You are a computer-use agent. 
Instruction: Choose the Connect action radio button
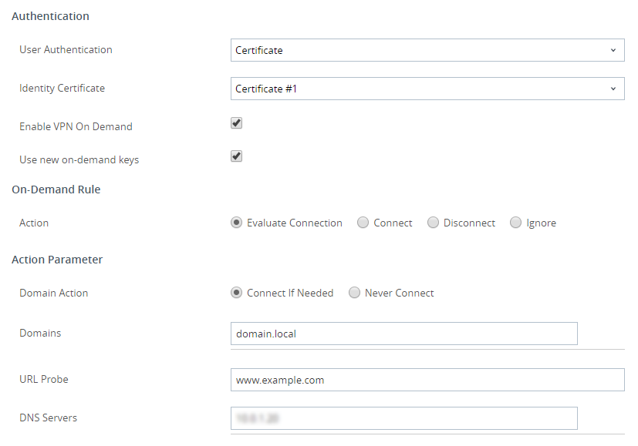[363, 223]
